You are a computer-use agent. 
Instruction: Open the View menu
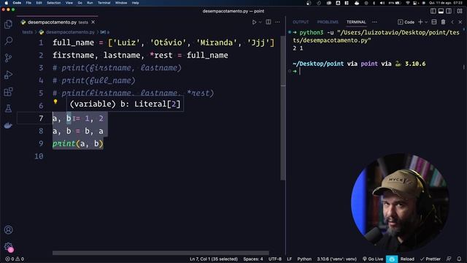pos(69,3)
